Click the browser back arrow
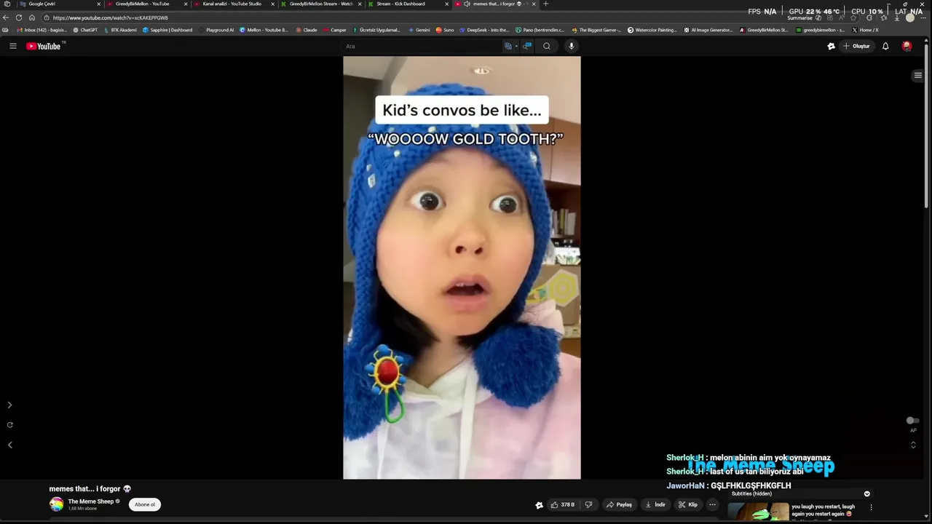 pos(6,17)
